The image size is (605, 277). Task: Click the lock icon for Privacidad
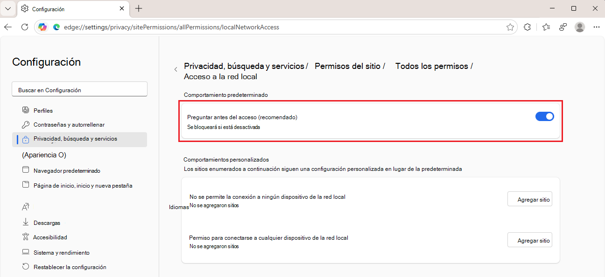click(x=26, y=139)
